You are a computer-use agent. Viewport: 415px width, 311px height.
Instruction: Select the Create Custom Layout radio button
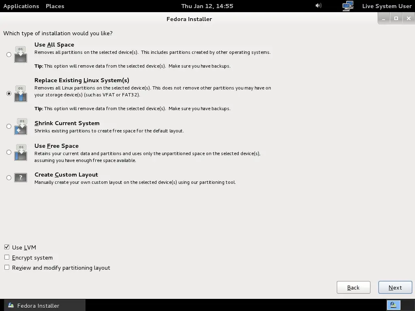[x=9, y=177]
